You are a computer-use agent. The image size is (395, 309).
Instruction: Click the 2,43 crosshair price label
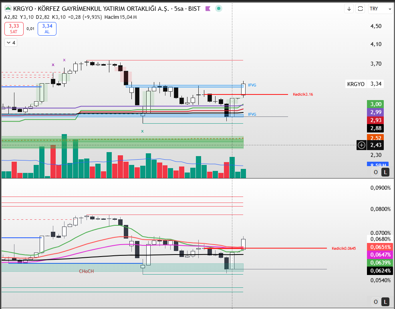375,145
